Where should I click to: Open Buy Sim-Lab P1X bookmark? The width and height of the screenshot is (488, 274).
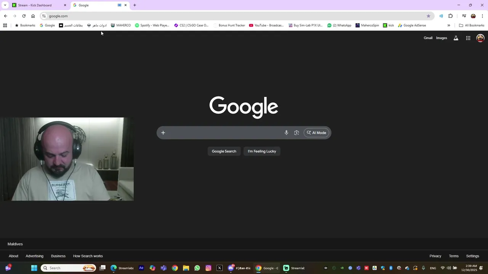pyautogui.click(x=306, y=25)
